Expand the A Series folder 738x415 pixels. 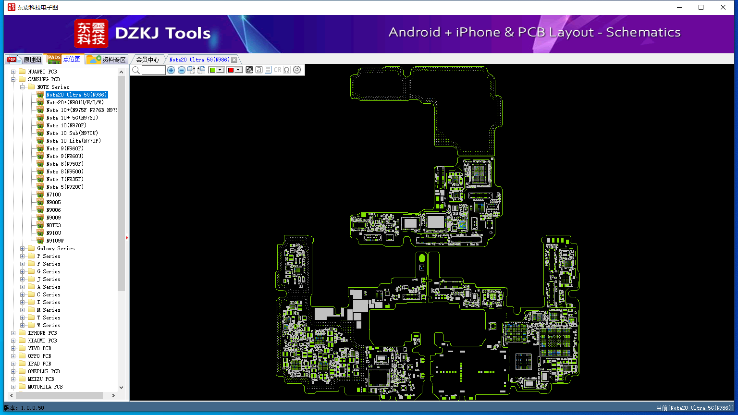point(23,287)
